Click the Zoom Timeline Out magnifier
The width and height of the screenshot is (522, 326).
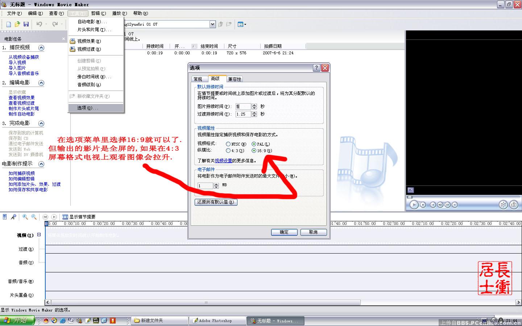(x=34, y=217)
